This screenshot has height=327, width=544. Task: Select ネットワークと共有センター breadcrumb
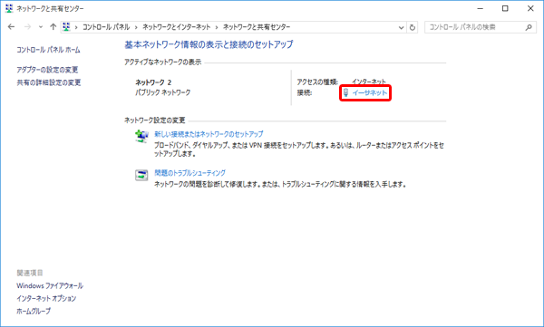pos(257,27)
